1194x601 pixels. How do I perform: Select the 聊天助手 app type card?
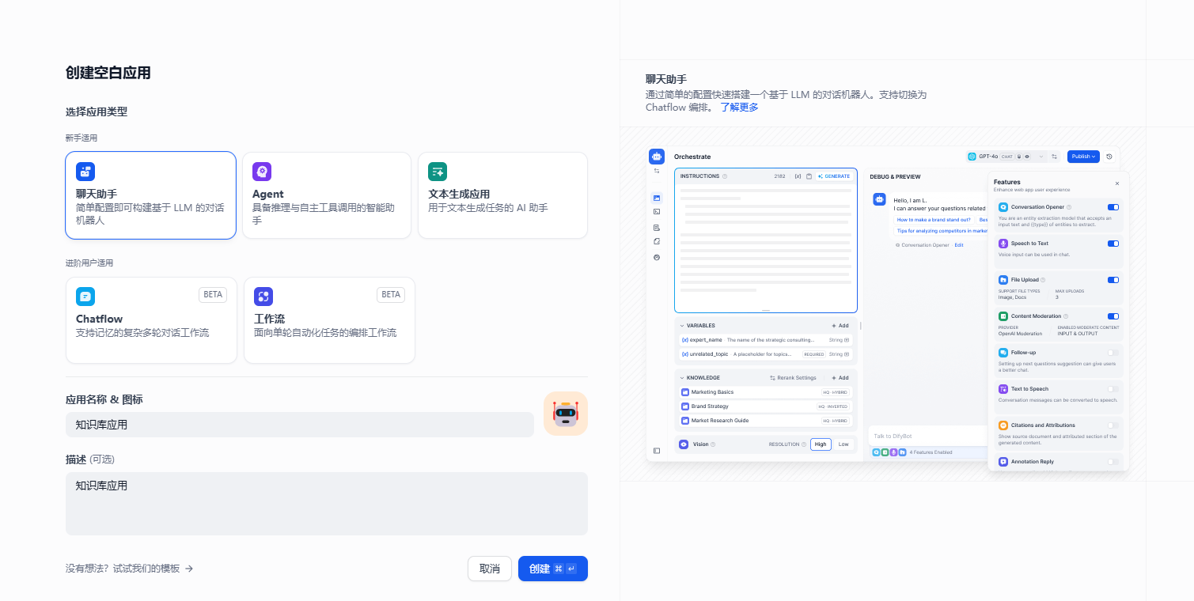point(150,195)
